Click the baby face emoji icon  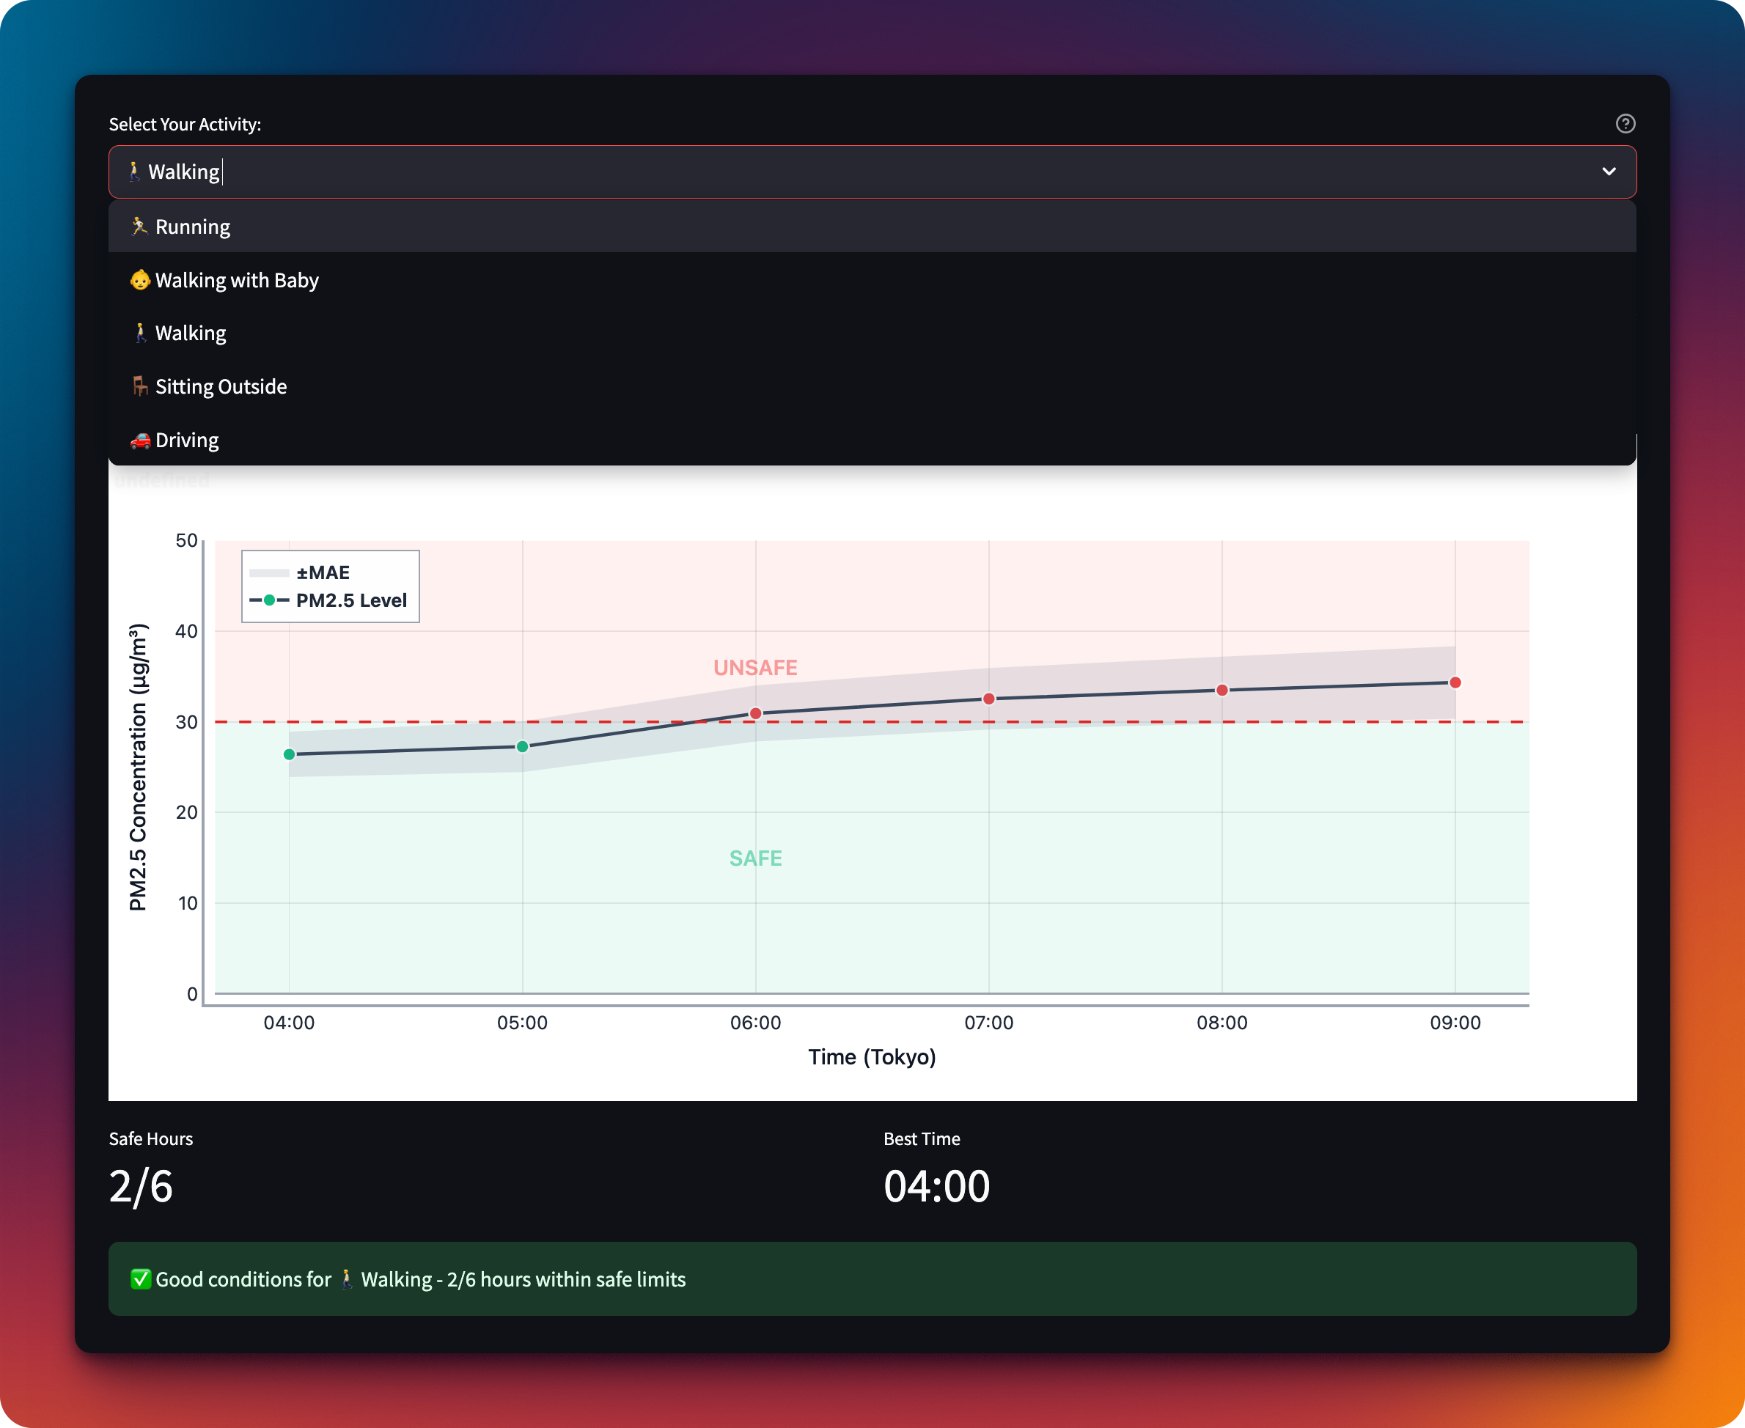point(140,280)
